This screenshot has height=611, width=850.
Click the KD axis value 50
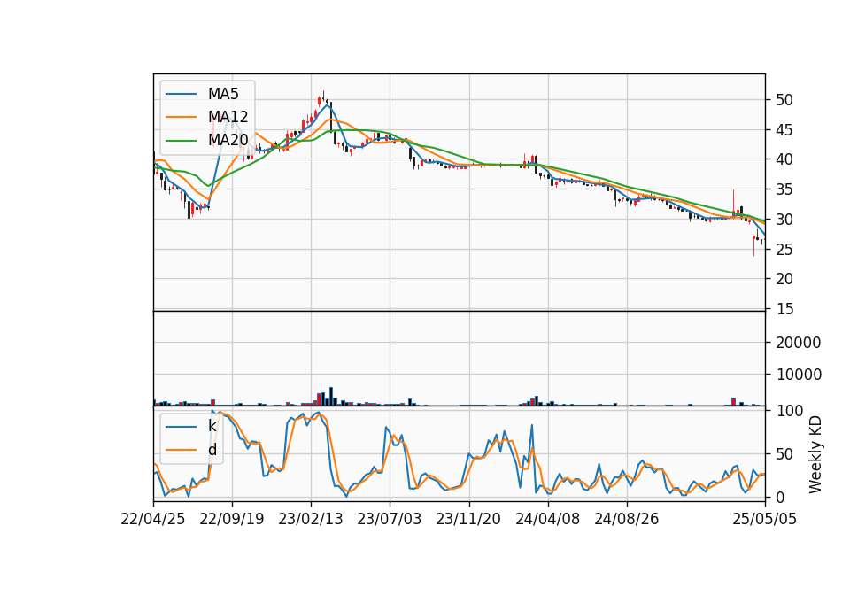784,454
